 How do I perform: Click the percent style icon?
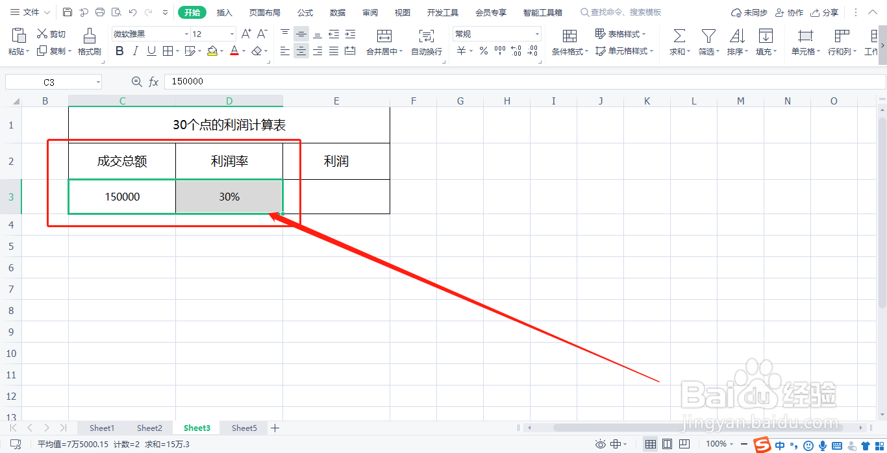483,51
